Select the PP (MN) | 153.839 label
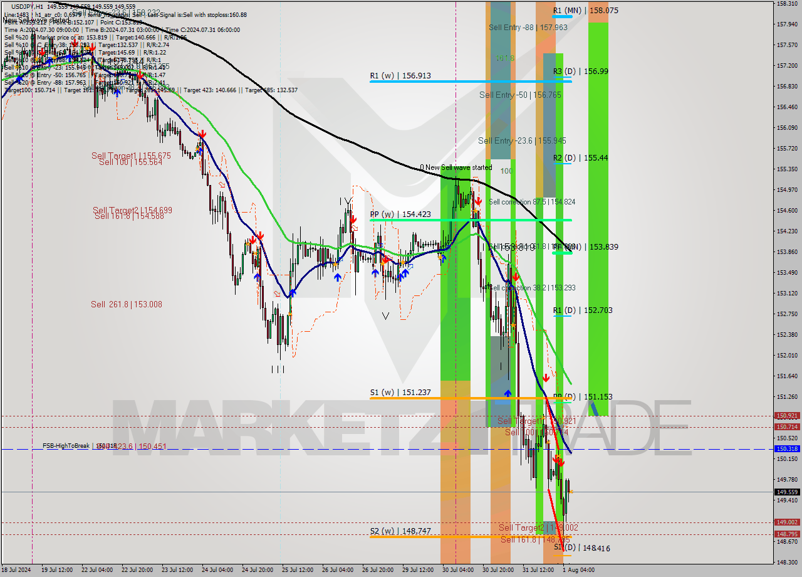The height and width of the screenshot is (577, 802). [x=586, y=247]
